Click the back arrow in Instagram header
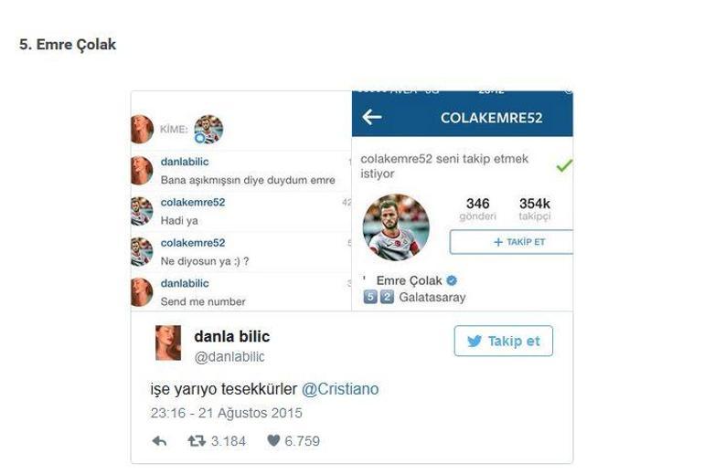This screenshot has width=704, height=474. 372,118
